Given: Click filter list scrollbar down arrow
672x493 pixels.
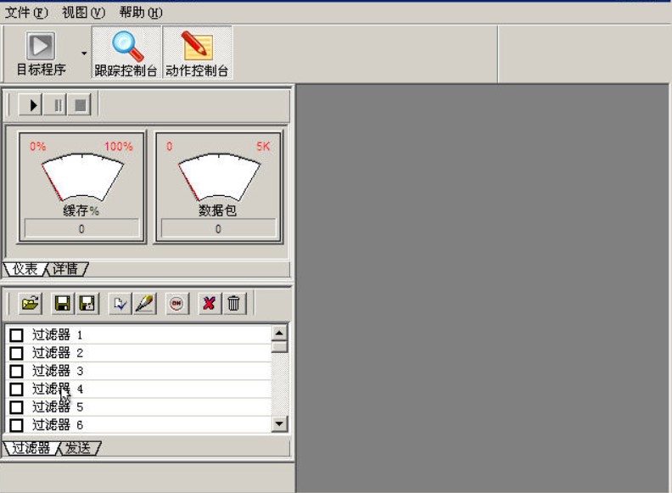Looking at the screenshot, I should click(x=279, y=424).
